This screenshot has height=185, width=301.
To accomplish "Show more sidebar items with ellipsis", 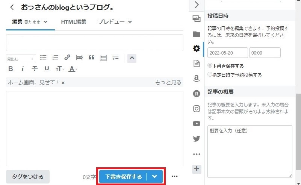I will [x=197, y=154].
